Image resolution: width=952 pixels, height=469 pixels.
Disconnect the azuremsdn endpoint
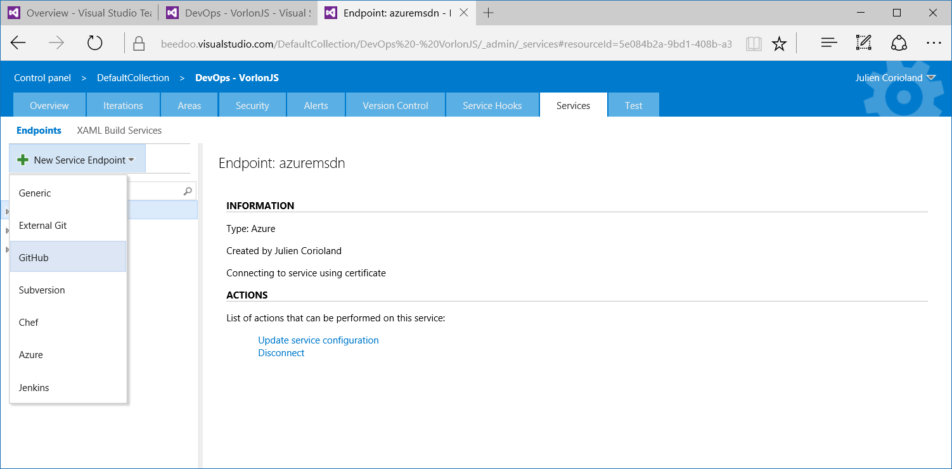pyautogui.click(x=281, y=352)
